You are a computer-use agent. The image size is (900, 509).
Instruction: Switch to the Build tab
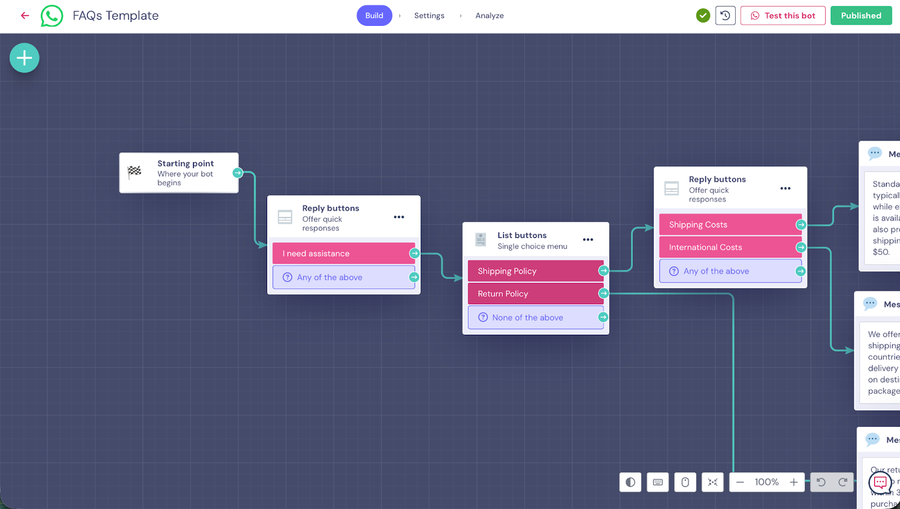[x=374, y=16]
